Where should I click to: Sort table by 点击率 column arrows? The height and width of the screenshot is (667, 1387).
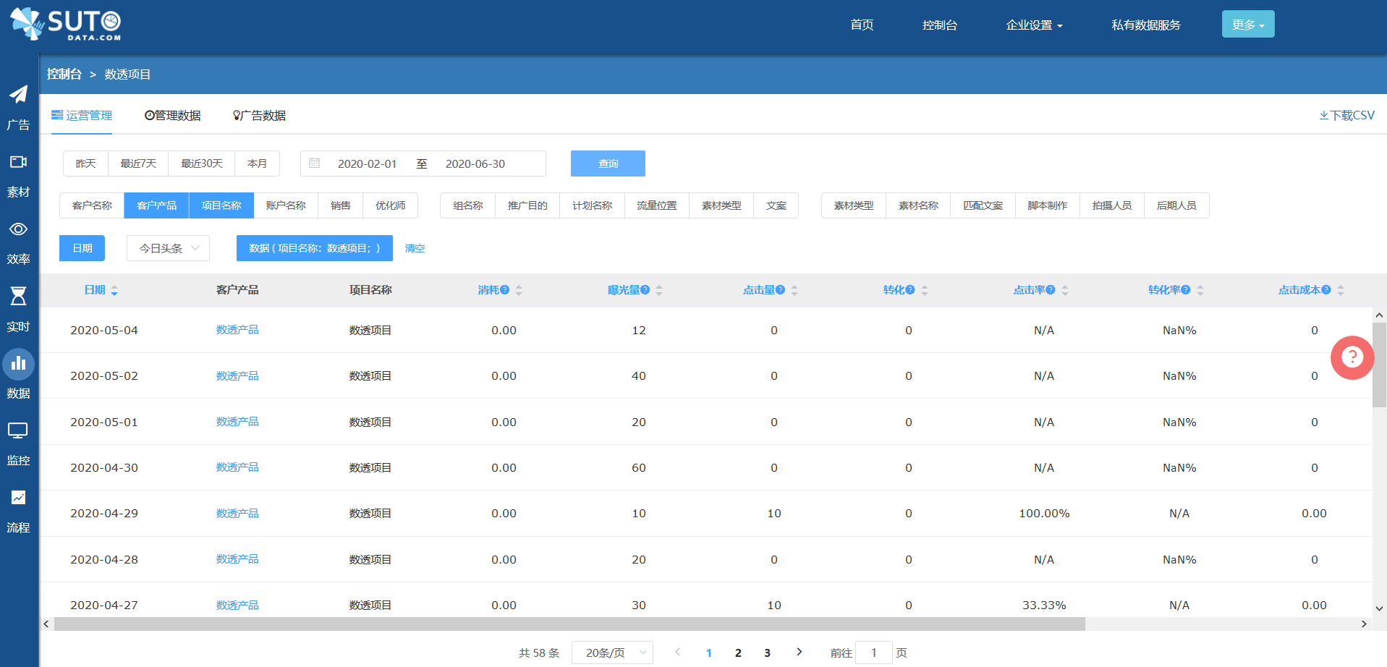[1065, 291]
